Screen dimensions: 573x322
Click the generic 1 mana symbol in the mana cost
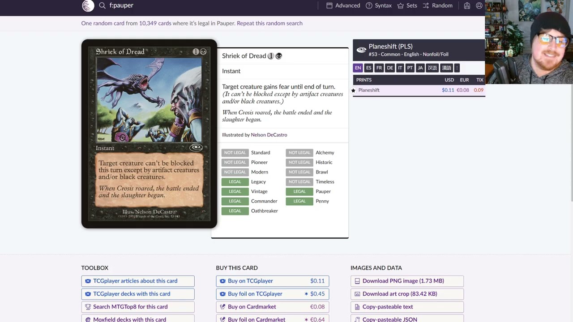[270, 56]
